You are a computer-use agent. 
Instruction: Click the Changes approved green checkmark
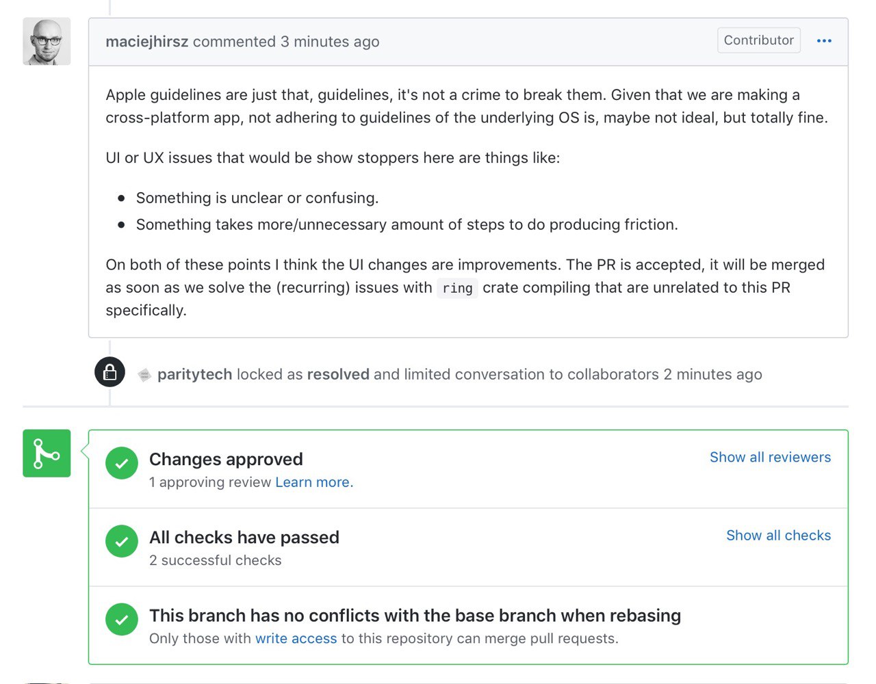point(122,463)
